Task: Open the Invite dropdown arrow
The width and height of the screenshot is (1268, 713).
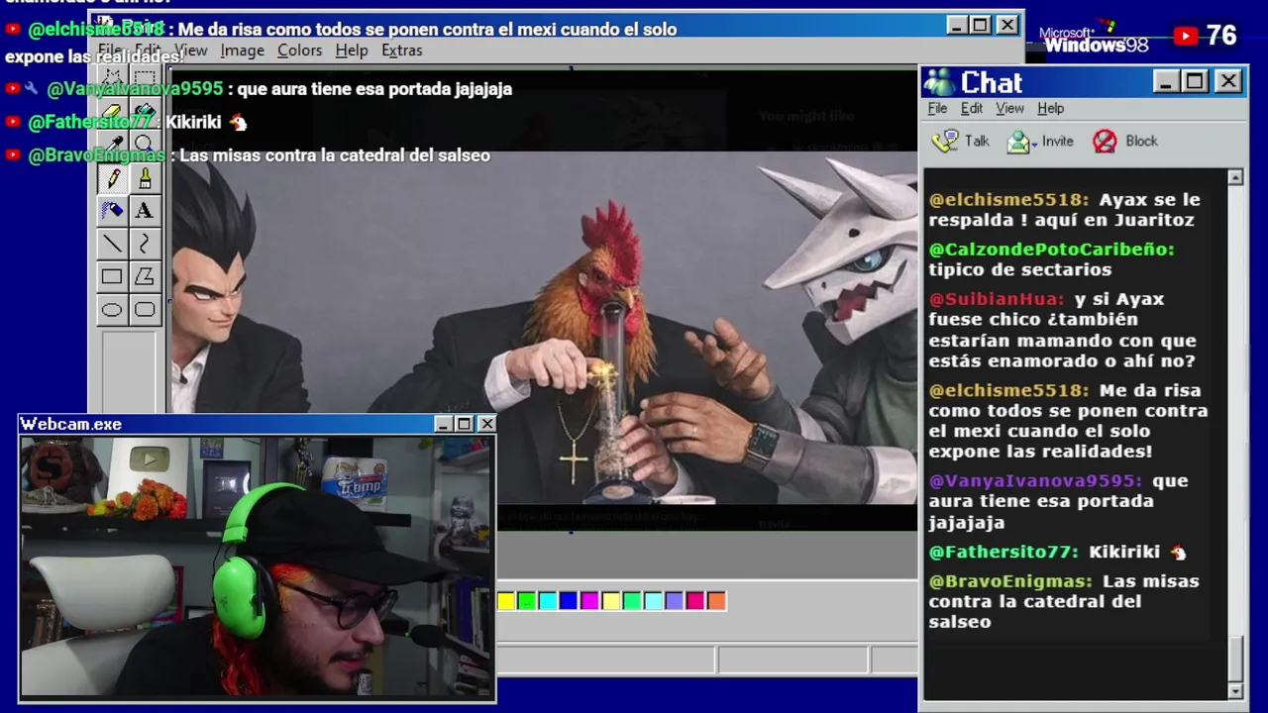Action: [x=1034, y=145]
